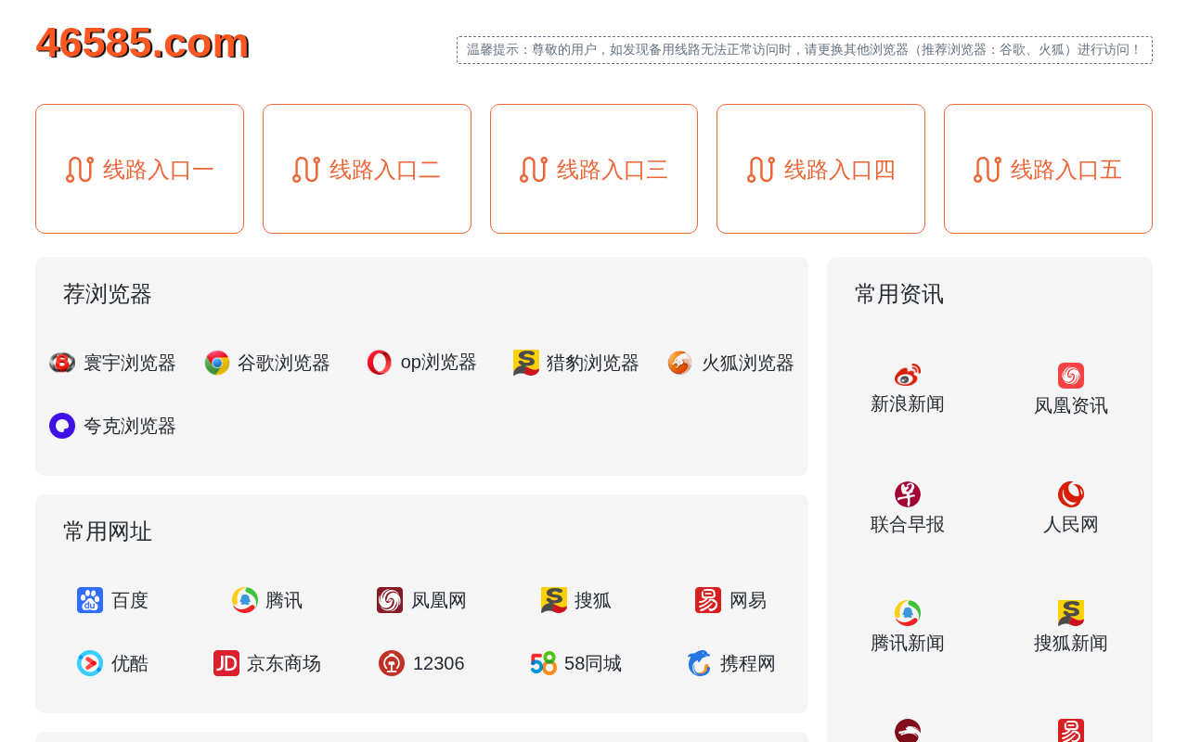This screenshot has height=742, width=1188.
Task: Go to 联合早报 news link
Action: pyautogui.click(x=908, y=524)
